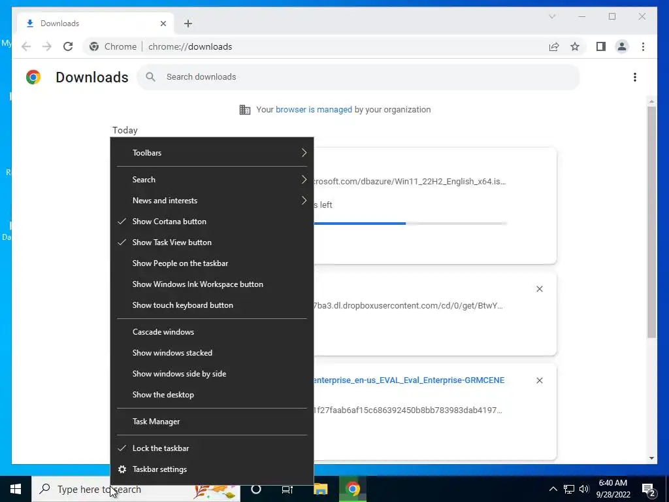Viewport: 669px width, 502px height.
Task: Open the Enterprise EVAL download file link
Action: tap(409, 380)
